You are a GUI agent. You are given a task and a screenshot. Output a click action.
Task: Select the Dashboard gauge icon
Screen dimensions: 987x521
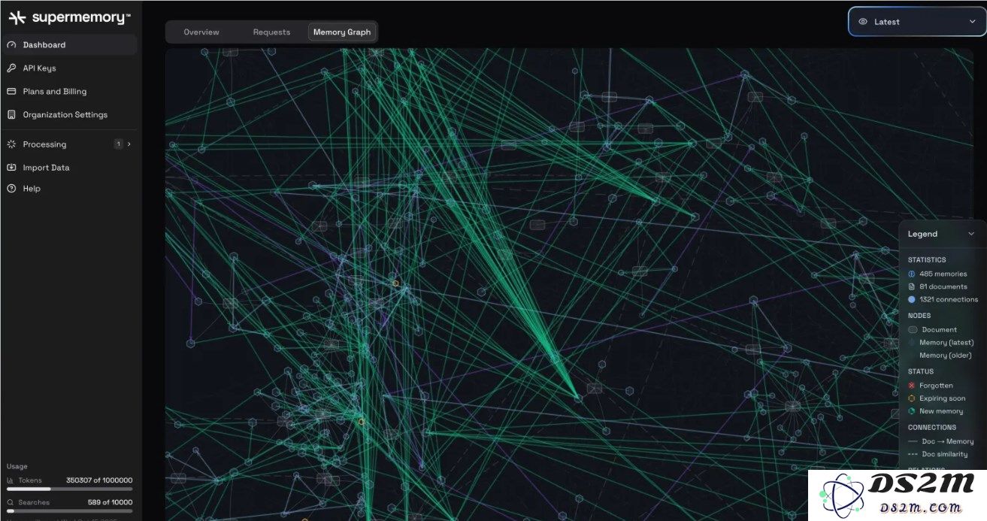(11, 44)
